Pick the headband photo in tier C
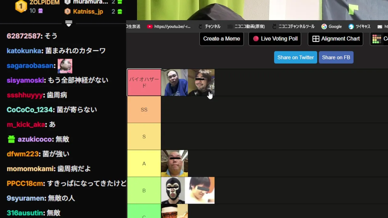The height and width of the screenshot is (218, 388). click(x=174, y=211)
